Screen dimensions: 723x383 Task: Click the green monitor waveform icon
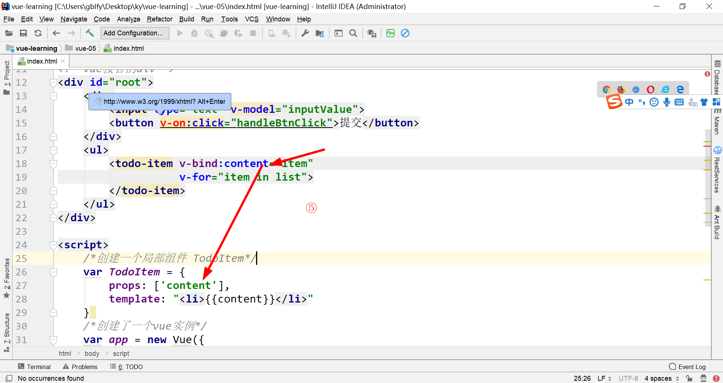point(390,33)
